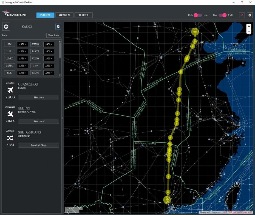Click route list scroll-down arrow
Image resolution: width=255 pixels, height=215 pixels.
pyautogui.click(x=60, y=75)
